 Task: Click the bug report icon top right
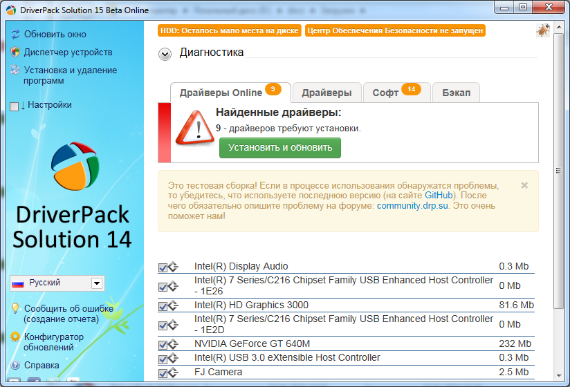pos(543,30)
